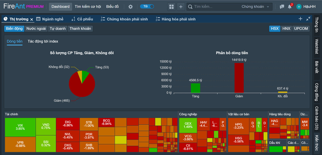Collapse the panel with shrink arrows icon
The width and height of the screenshot is (322, 155).
tap(308, 19)
